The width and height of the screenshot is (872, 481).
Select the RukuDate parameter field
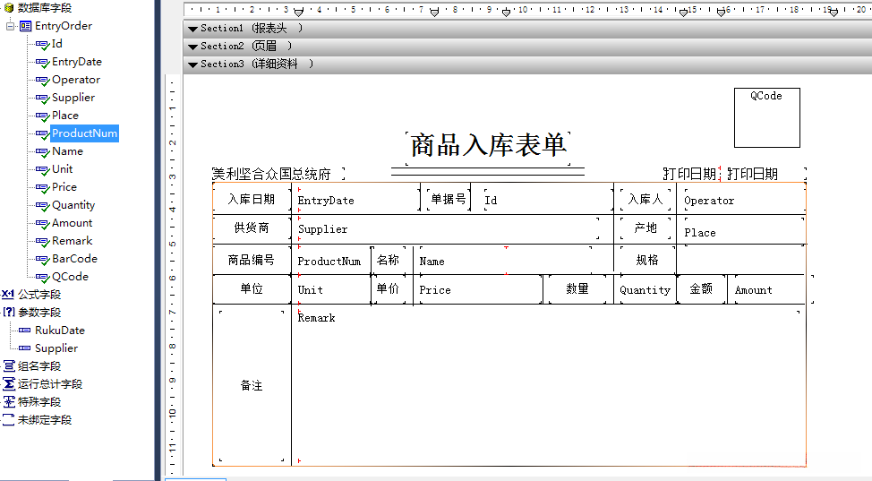coord(59,331)
